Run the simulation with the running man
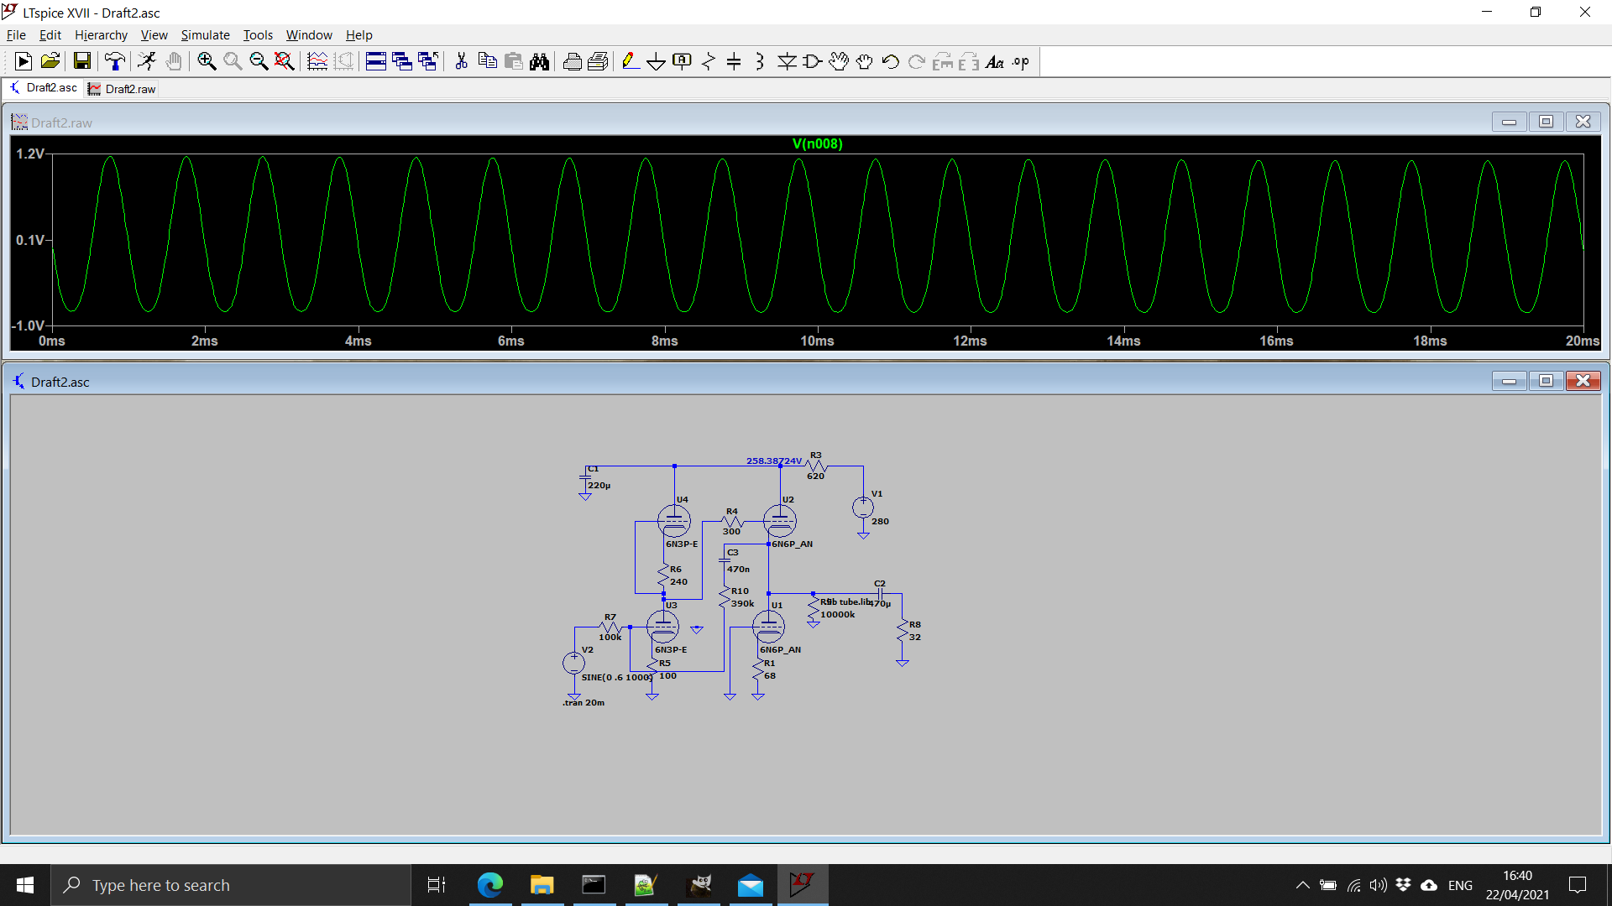 pos(147,61)
